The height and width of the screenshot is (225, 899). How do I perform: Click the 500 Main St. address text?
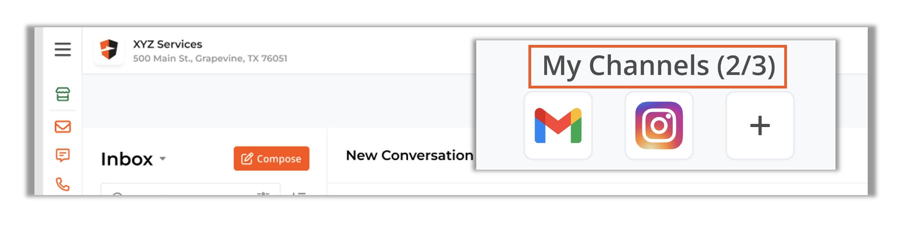coord(210,59)
